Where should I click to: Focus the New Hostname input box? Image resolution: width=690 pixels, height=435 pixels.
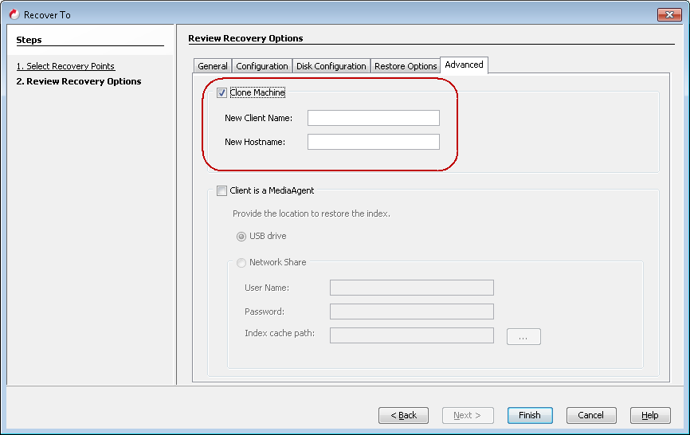374,142
